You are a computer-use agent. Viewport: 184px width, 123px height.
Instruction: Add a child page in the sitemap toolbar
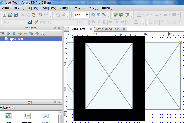pos(2,34)
